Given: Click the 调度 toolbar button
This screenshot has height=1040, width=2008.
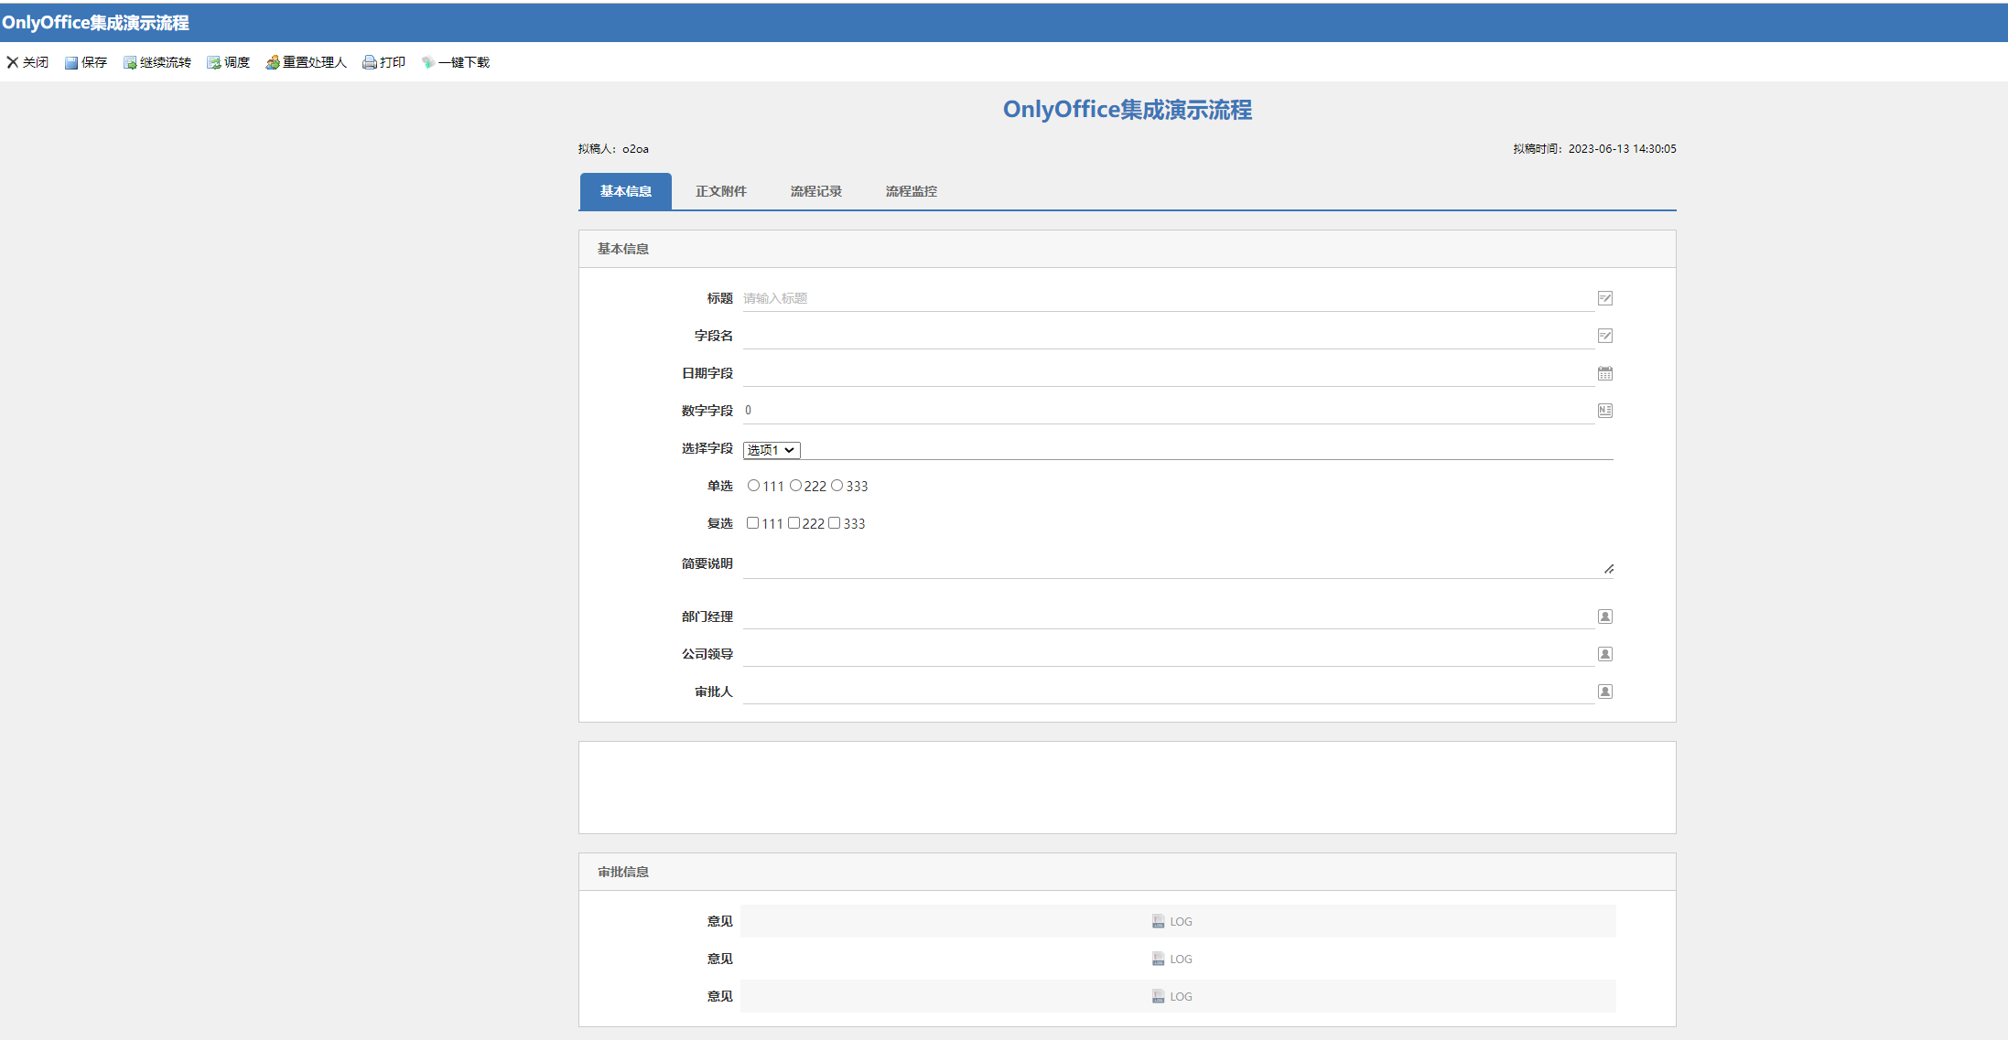Looking at the screenshot, I should (229, 63).
